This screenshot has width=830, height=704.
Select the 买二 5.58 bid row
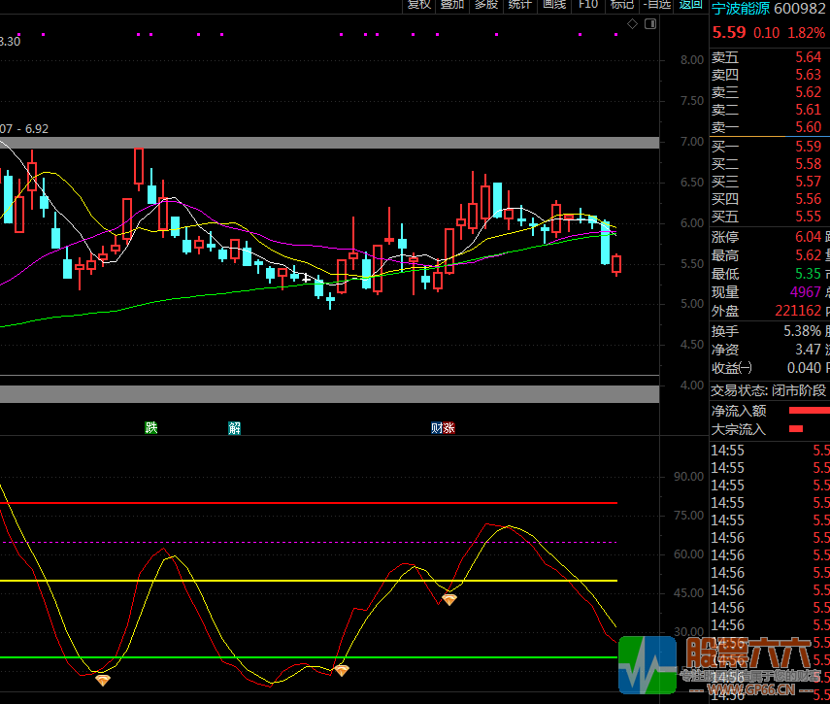pos(770,163)
